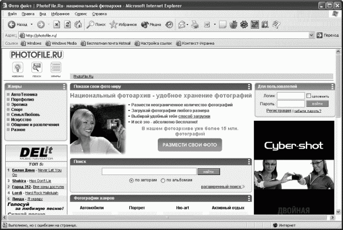This screenshot has width=343, height=230.
Task: Click the Пароль input field
Action: (x=291, y=104)
